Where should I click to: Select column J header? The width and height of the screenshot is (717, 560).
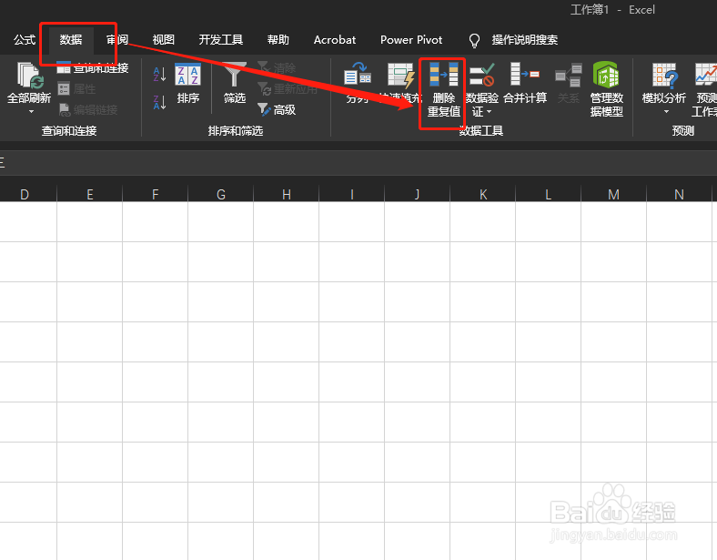417,195
